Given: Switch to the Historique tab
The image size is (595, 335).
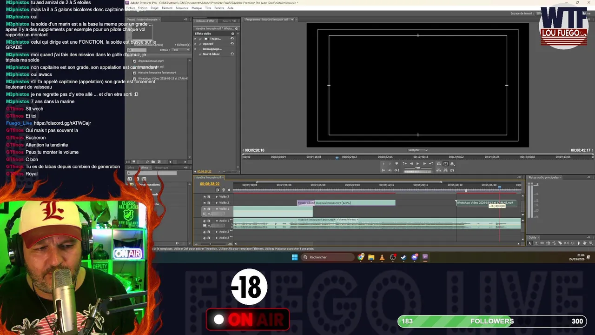Looking at the screenshot, I should point(161,167).
